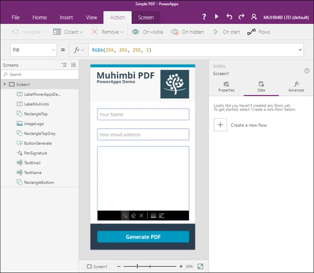Select the On start action

coord(227,32)
